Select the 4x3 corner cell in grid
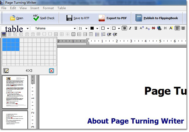This screenshot has width=189, height=132. tap(17, 49)
